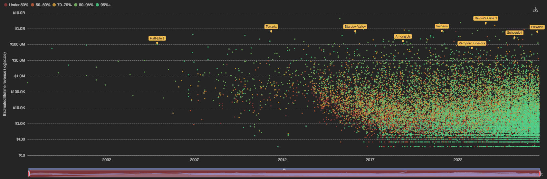Image resolution: width=547 pixels, height=179 pixels.
Task: Click the '$10.0B' y-axis label
Action: (x=19, y=13)
